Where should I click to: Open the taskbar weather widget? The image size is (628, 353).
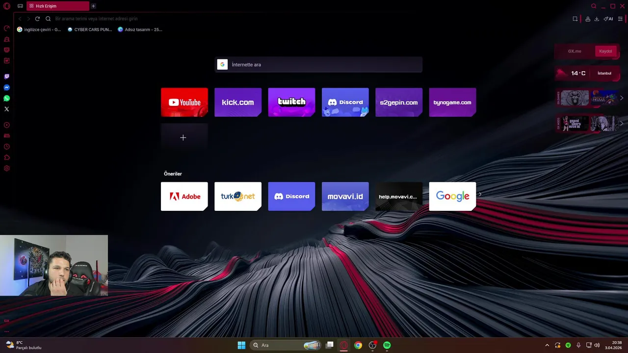[24, 345]
